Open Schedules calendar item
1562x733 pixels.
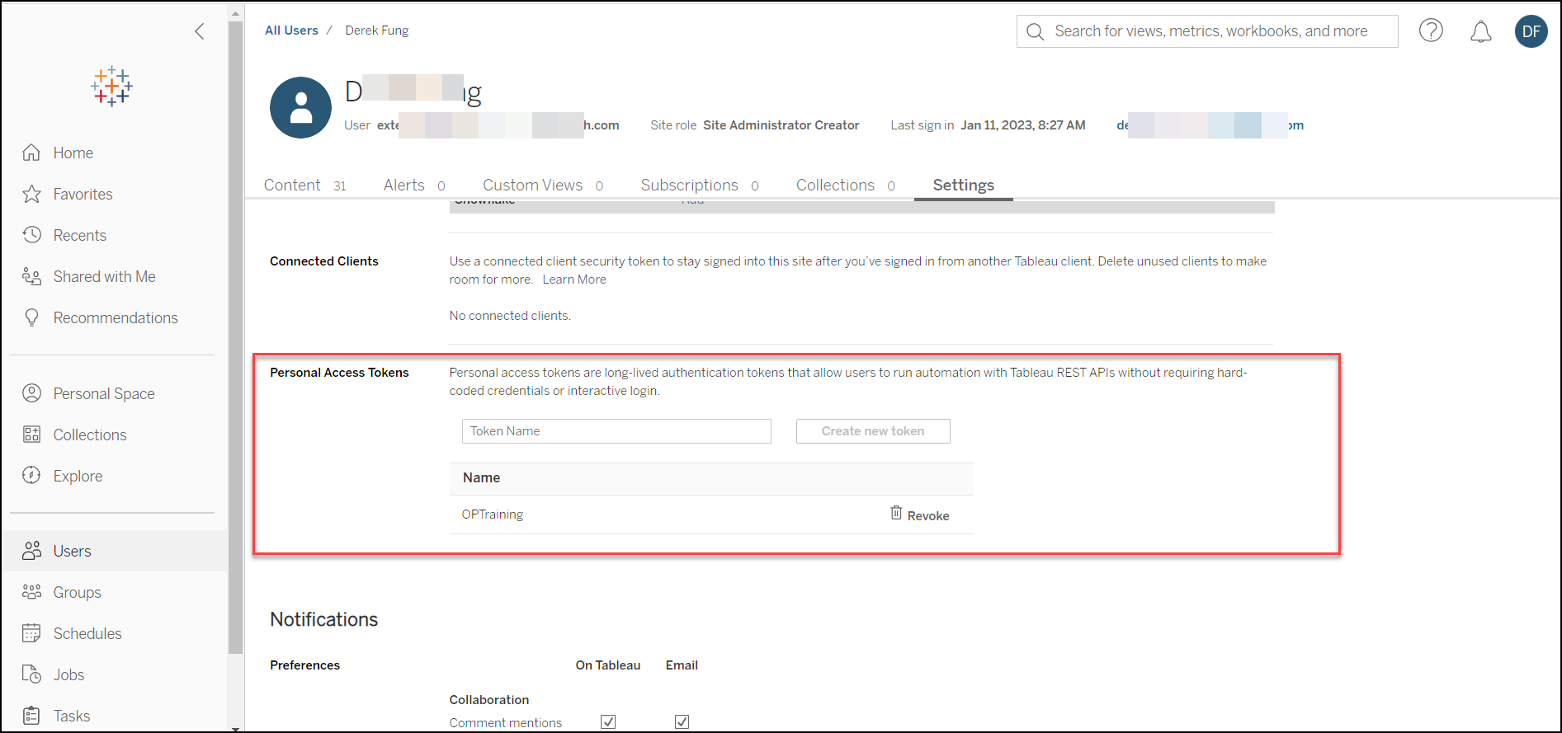(87, 633)
